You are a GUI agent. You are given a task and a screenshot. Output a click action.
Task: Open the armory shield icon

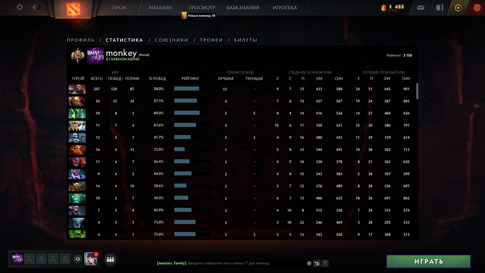point(440,8)
